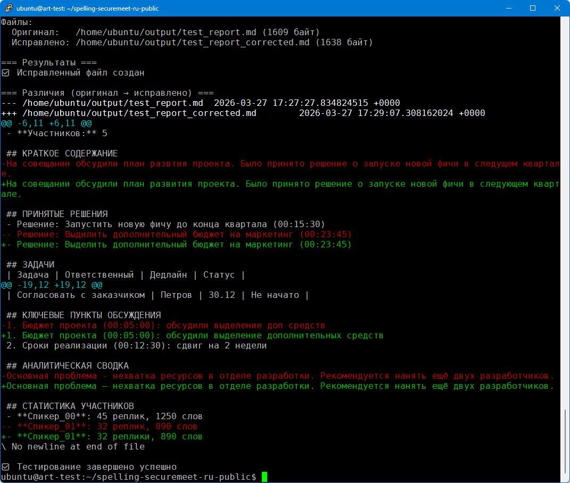The height and width of the screenshot is (483, 570).
Task: Click the green cursor block at the prompt
Action: click(x=265, y=477)
